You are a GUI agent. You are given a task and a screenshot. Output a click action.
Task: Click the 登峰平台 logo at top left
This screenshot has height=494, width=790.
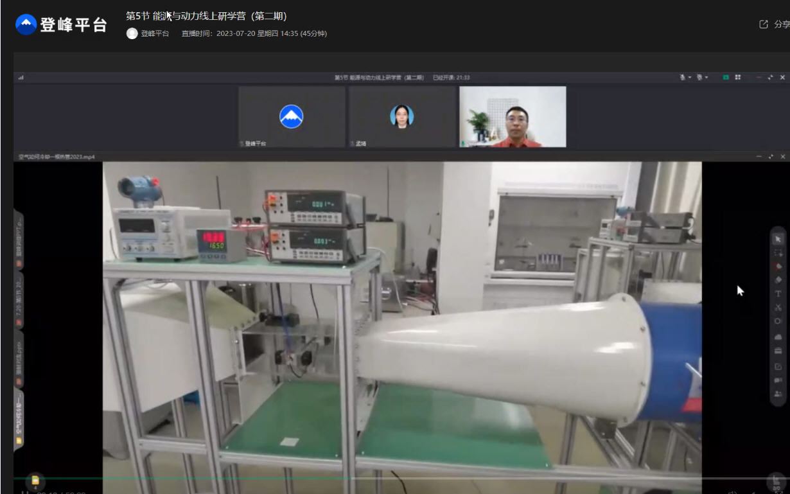pyautogui.click(x=62, y=25)
